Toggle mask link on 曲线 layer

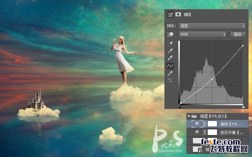pos(205,124)
